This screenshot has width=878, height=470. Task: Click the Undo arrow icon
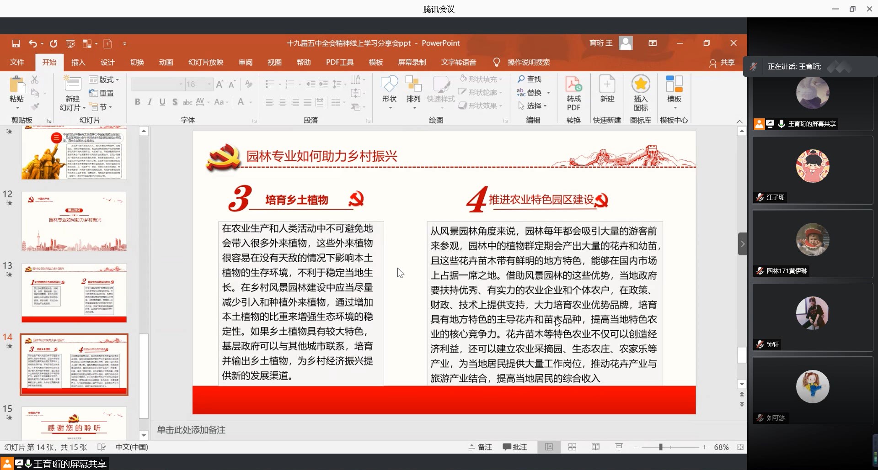32,43
